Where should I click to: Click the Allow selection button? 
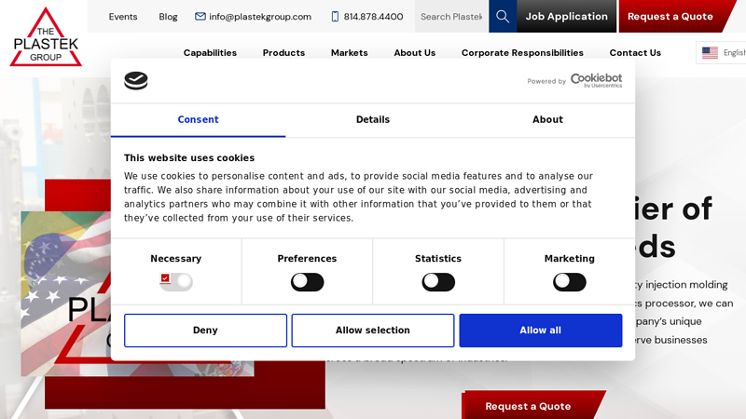pyautogui.click(x=373, y=331)
